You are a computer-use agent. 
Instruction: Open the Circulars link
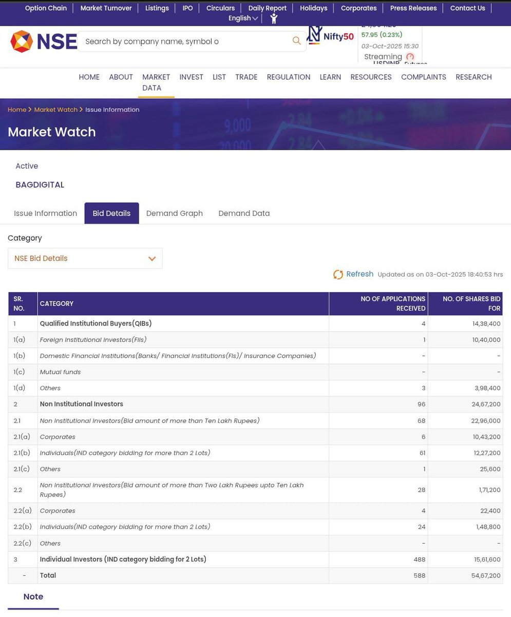coord(220,8)
